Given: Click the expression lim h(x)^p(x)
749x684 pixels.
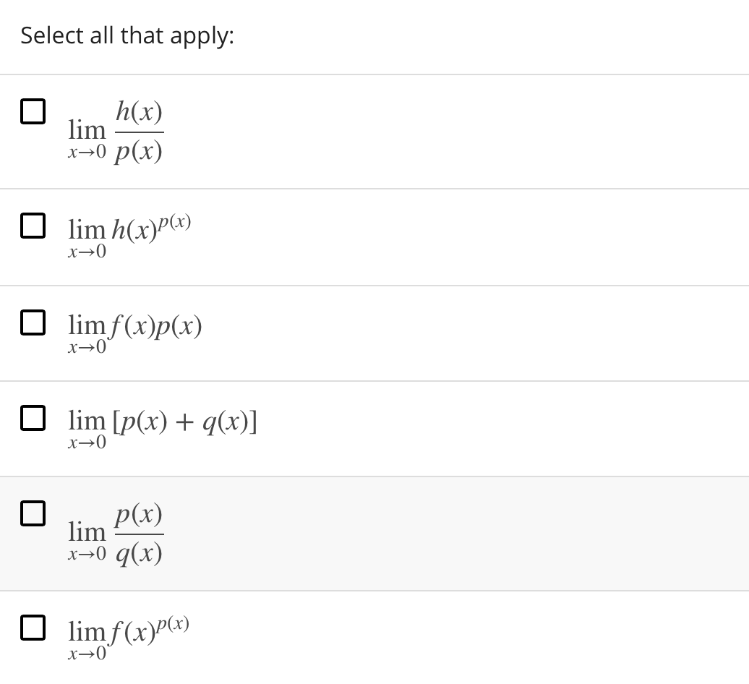Looking at the screenshot, I should click(x=127, y=233).
